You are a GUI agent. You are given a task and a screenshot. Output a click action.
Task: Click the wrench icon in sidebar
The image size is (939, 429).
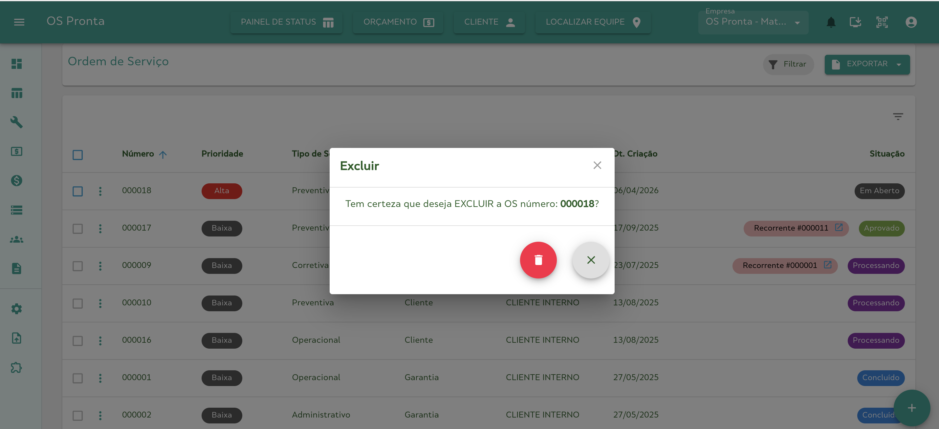pyautogui.click(x=17, y=122)
